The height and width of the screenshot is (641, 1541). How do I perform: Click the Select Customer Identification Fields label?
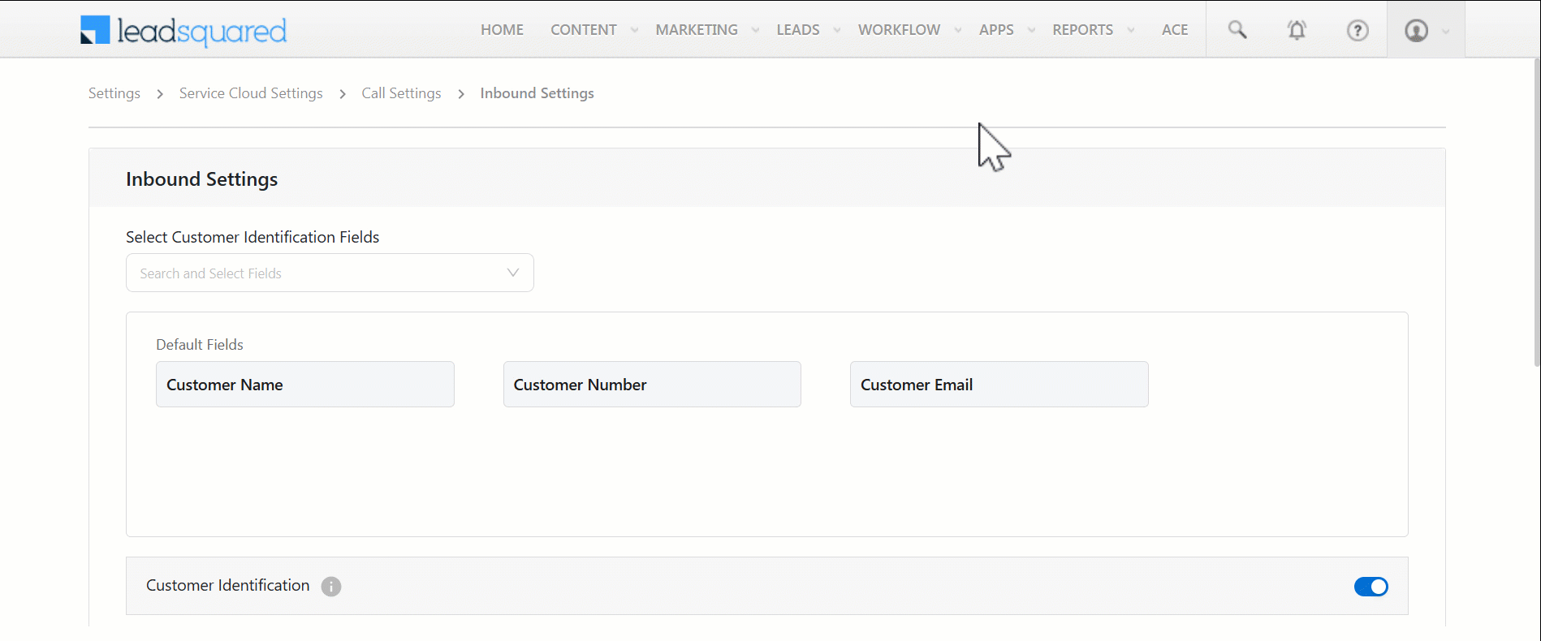[x=253, y=237]
